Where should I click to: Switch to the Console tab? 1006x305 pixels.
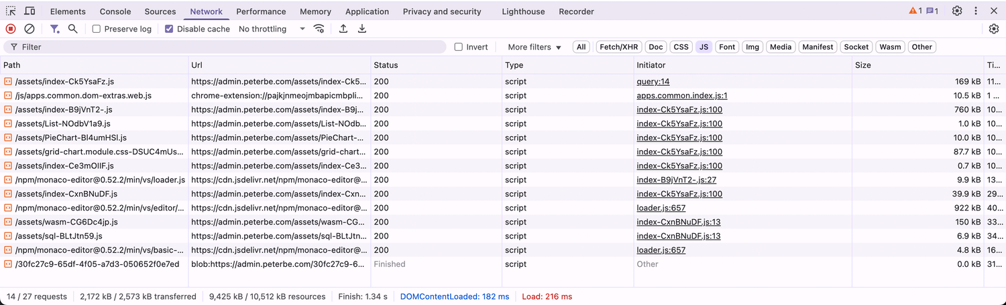pos(115,11)
